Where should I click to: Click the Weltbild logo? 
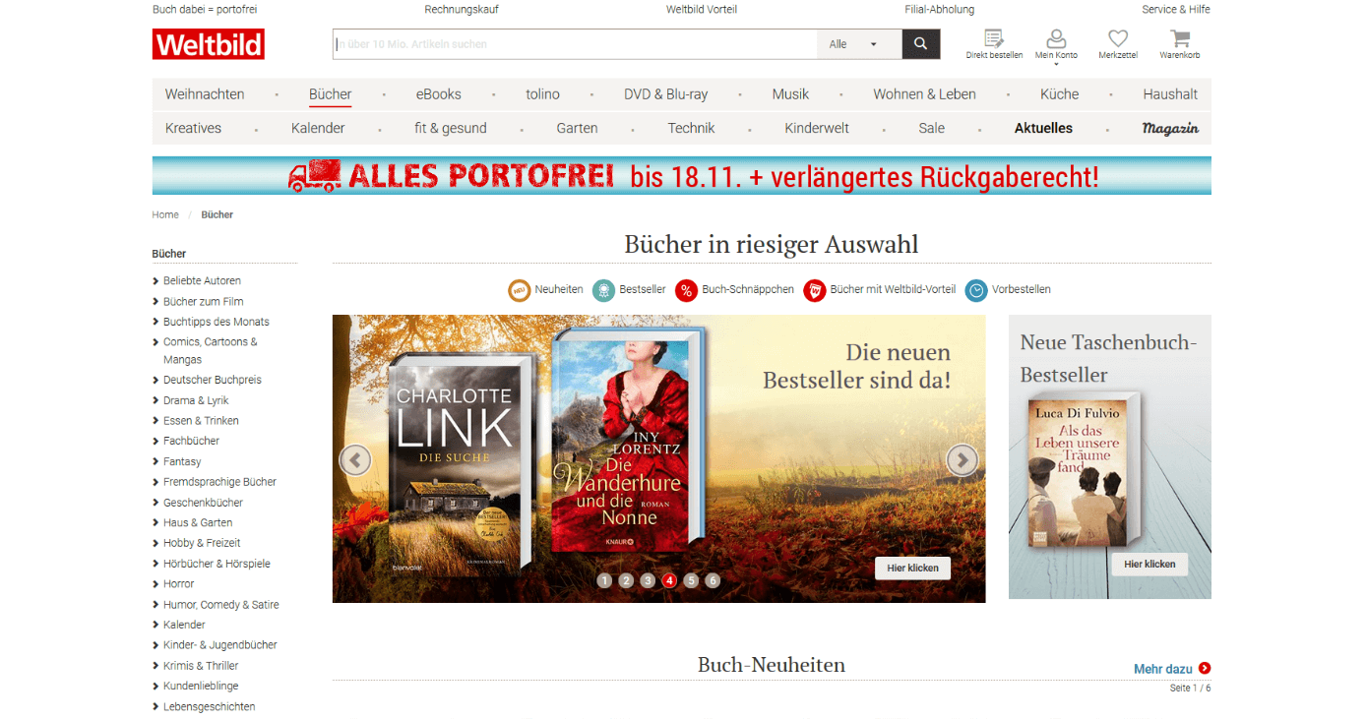pos(209,44)
